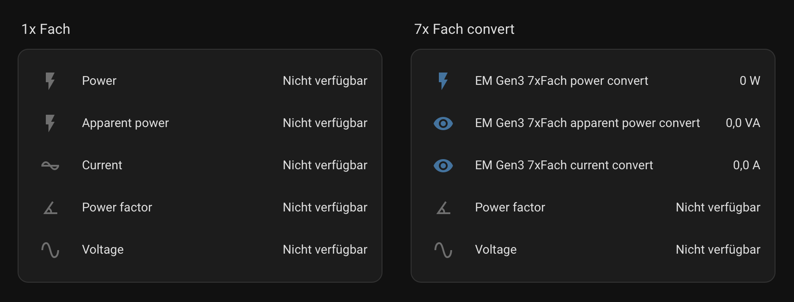Click the 0,0 A current value
The width and height of the screenshot is (794, 302).
(746, 165)
